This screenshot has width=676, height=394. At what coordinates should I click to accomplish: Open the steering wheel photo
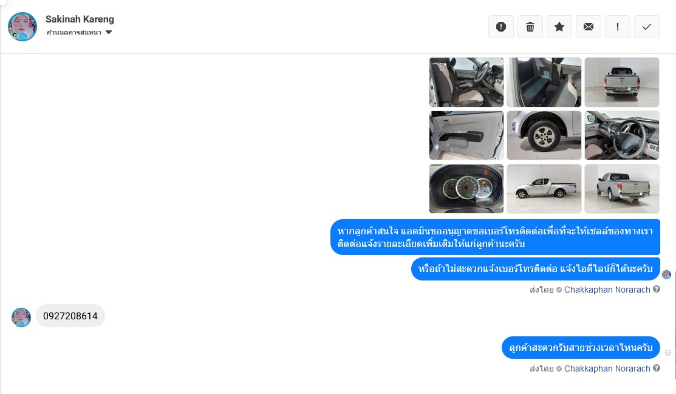tap(622, 135)
